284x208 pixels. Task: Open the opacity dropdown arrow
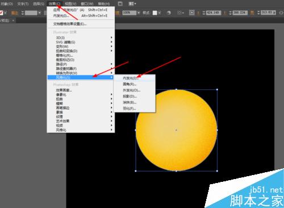[x=139, y=13]
